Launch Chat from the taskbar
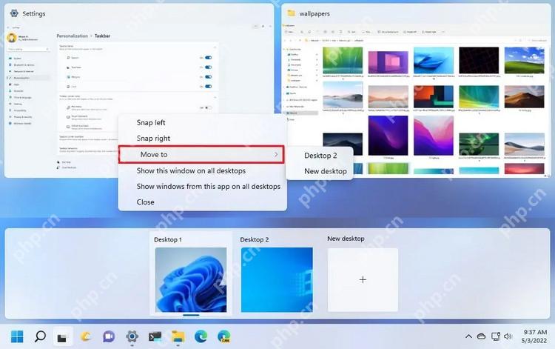 (109, 336)
